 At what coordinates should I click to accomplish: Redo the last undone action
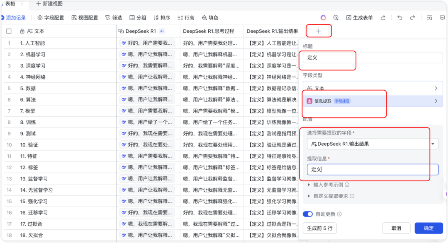(412, 18)
